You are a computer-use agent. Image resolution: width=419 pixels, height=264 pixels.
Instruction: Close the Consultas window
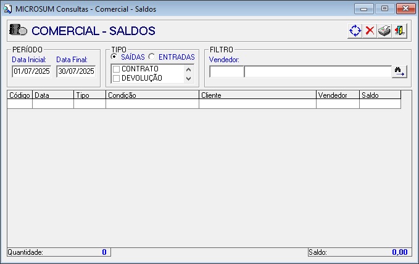click(405, 9)
